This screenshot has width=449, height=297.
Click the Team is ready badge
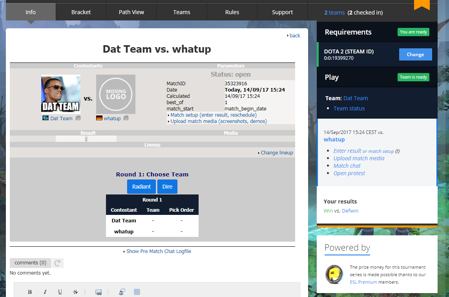[413, 77]
